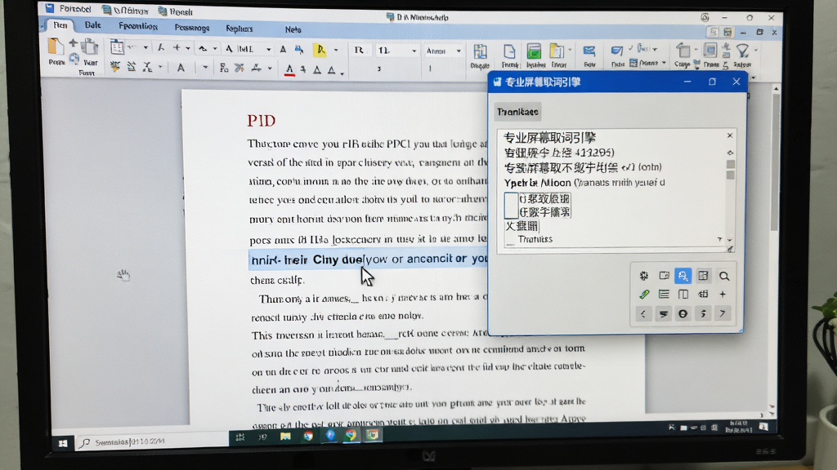Click the Tranties entry in translator list
Viewport: 837px width, 470px height.
coord(535,239)
